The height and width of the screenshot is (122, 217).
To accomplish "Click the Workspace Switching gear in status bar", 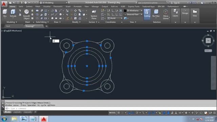I will point(186,113).
